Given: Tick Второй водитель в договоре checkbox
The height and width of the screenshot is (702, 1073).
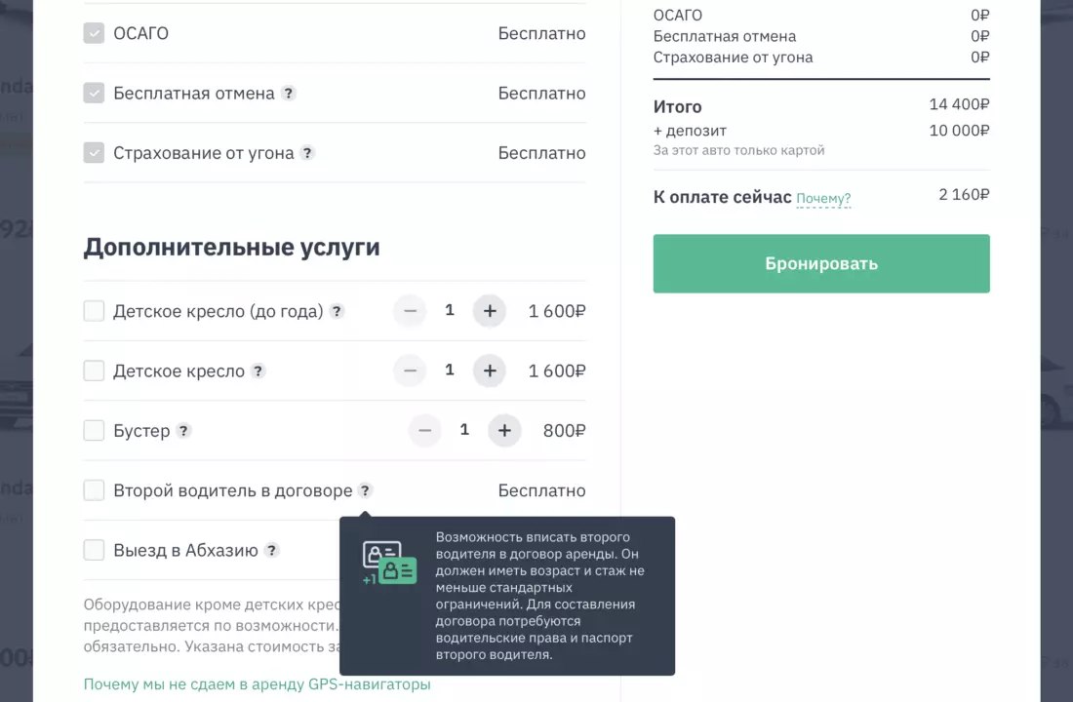Looking at the screenshot, I should pos(94,489).
